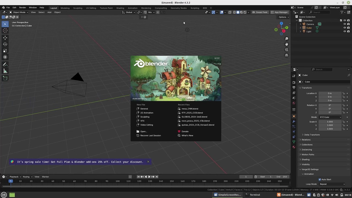The image size is (352, 198).
Task: Open the Mix snapping dropdown
Action: tap(151, 12)
